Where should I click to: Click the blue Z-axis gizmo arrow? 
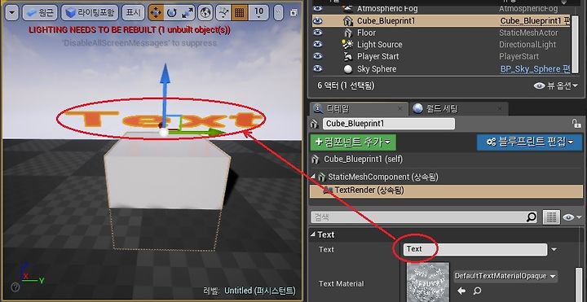tap(165, 75)
